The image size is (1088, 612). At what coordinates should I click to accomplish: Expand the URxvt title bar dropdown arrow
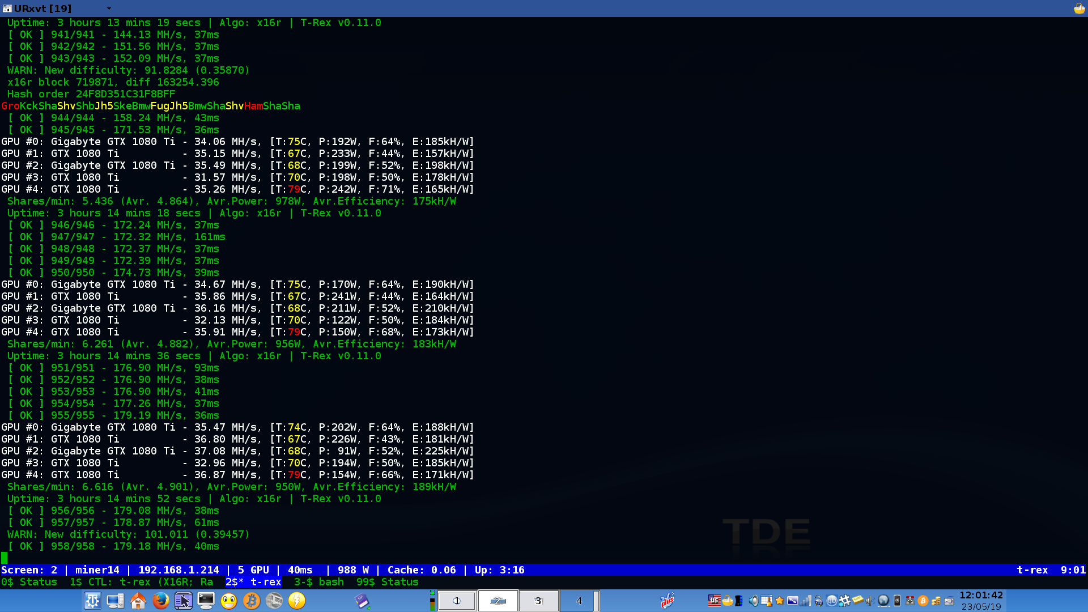coord(109,8)
